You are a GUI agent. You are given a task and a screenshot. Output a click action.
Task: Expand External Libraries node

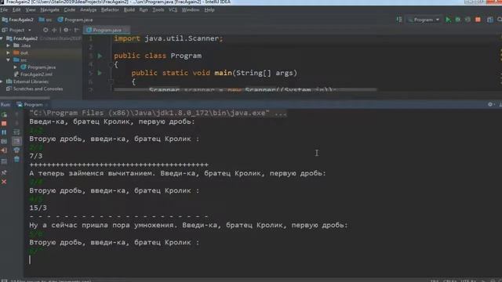(2, 81)
